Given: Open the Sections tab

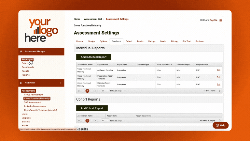Looking at the screenshot, I should [x=200, y=41].
